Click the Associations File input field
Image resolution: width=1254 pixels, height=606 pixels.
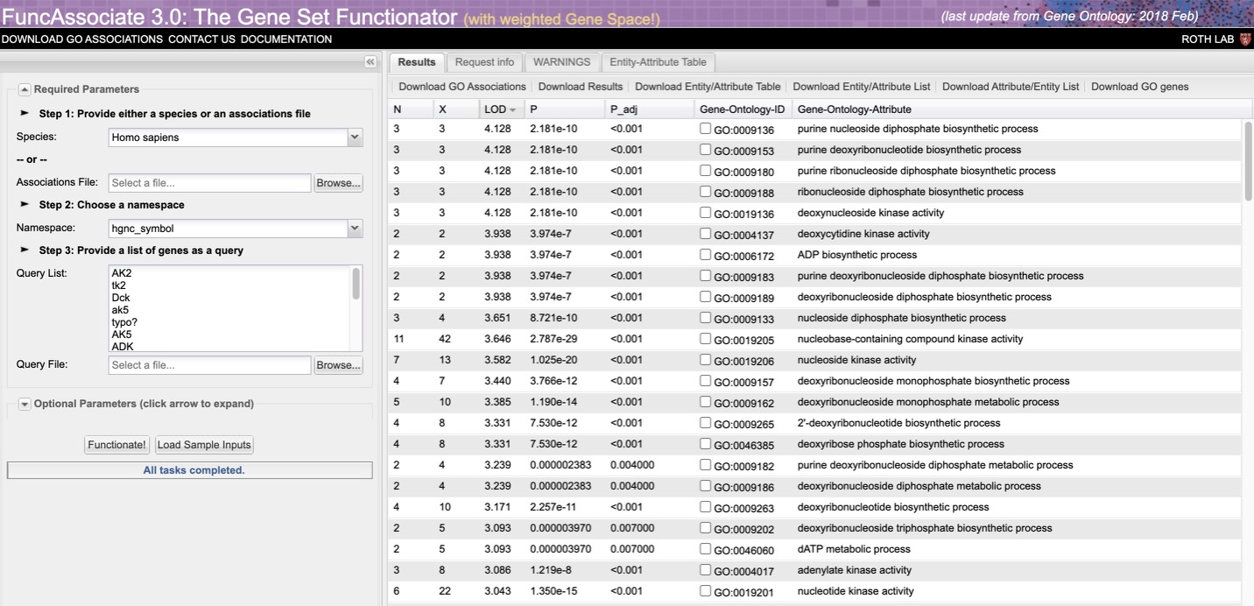pos(210,183)
